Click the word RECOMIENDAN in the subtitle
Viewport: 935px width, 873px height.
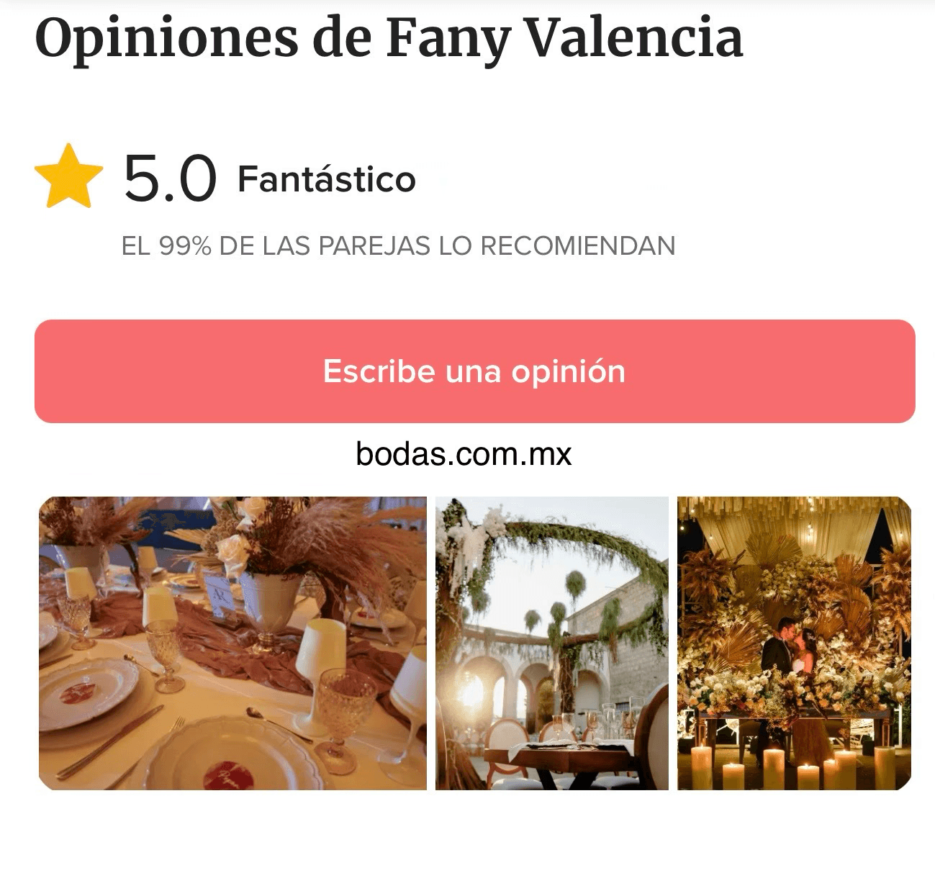(578, 246)
